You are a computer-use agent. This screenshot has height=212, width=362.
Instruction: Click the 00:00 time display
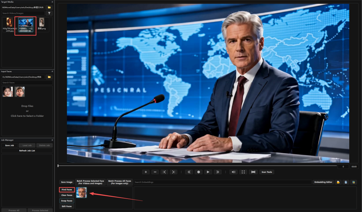pyautogui.click(x=354, y=166)
